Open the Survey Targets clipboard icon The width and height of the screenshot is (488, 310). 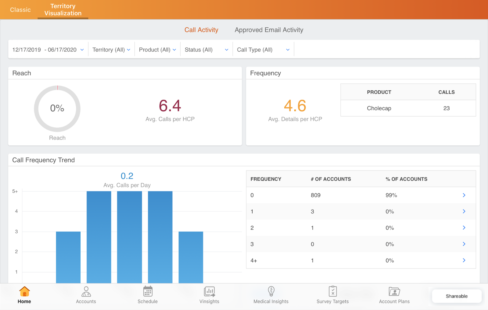pyautogui.click(x=332, y=292)
